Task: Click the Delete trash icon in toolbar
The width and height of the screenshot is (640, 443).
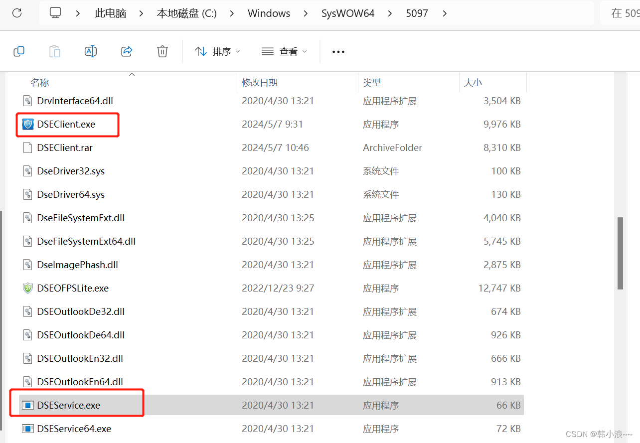Action: (162, 51)
